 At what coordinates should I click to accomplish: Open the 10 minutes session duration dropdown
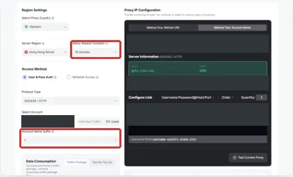coord(95,52)
